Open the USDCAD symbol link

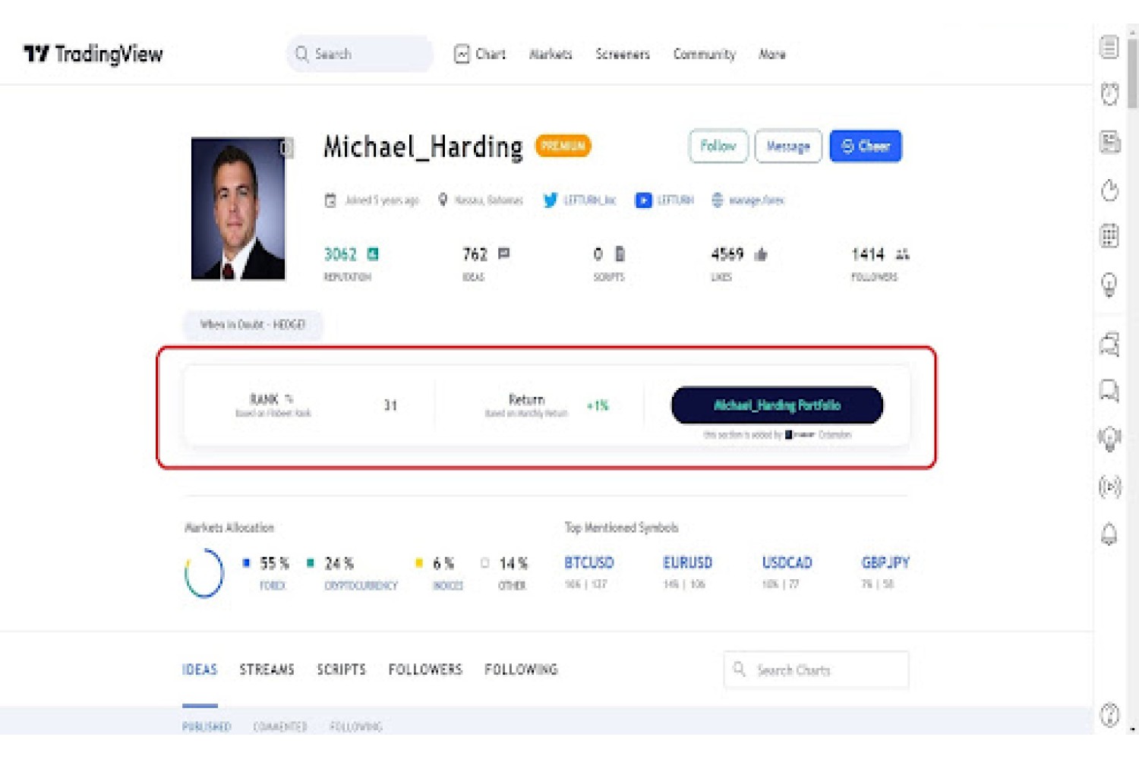(x=787, y=562)
